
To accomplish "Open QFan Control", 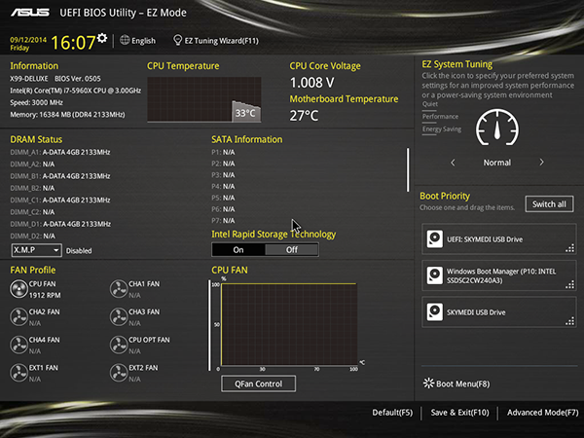I will (x=259, y=383).
